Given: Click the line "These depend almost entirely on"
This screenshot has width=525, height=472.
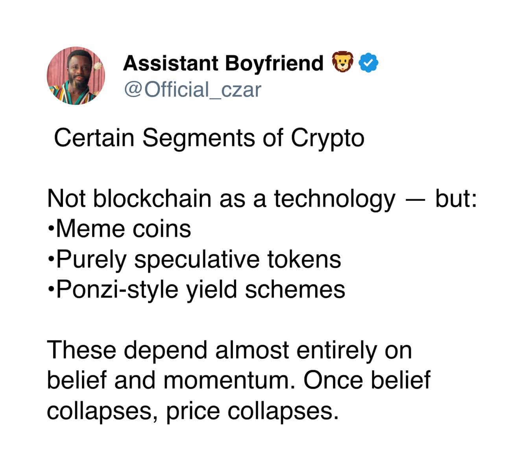Looking at the screenshot, I should [229, 351].
